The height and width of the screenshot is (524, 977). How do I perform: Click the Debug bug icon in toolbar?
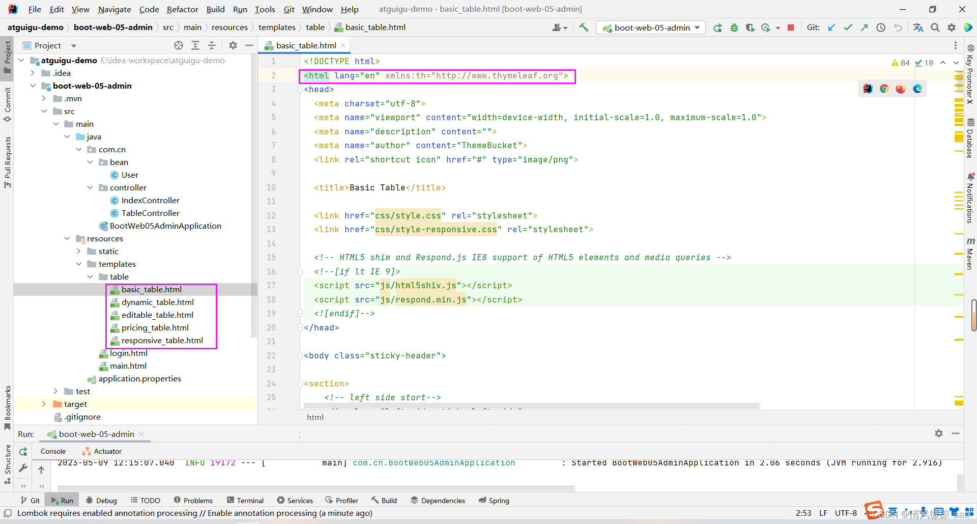coord(734,27)
